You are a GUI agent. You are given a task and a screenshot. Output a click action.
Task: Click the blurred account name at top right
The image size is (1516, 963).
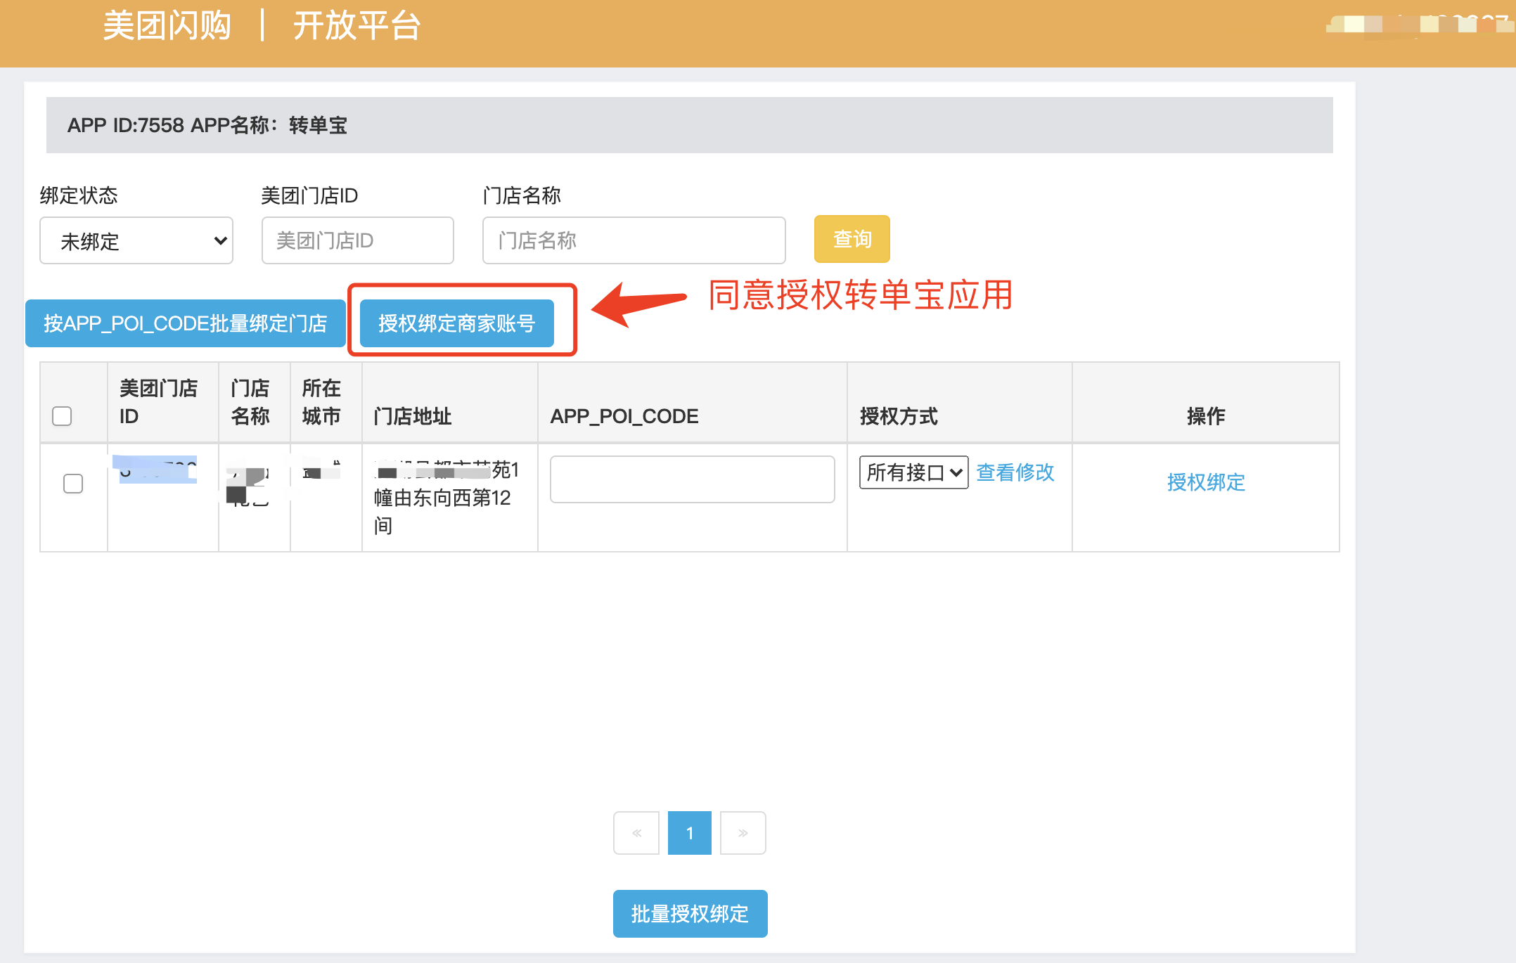pyautogui.click(x=1419, y=25)
